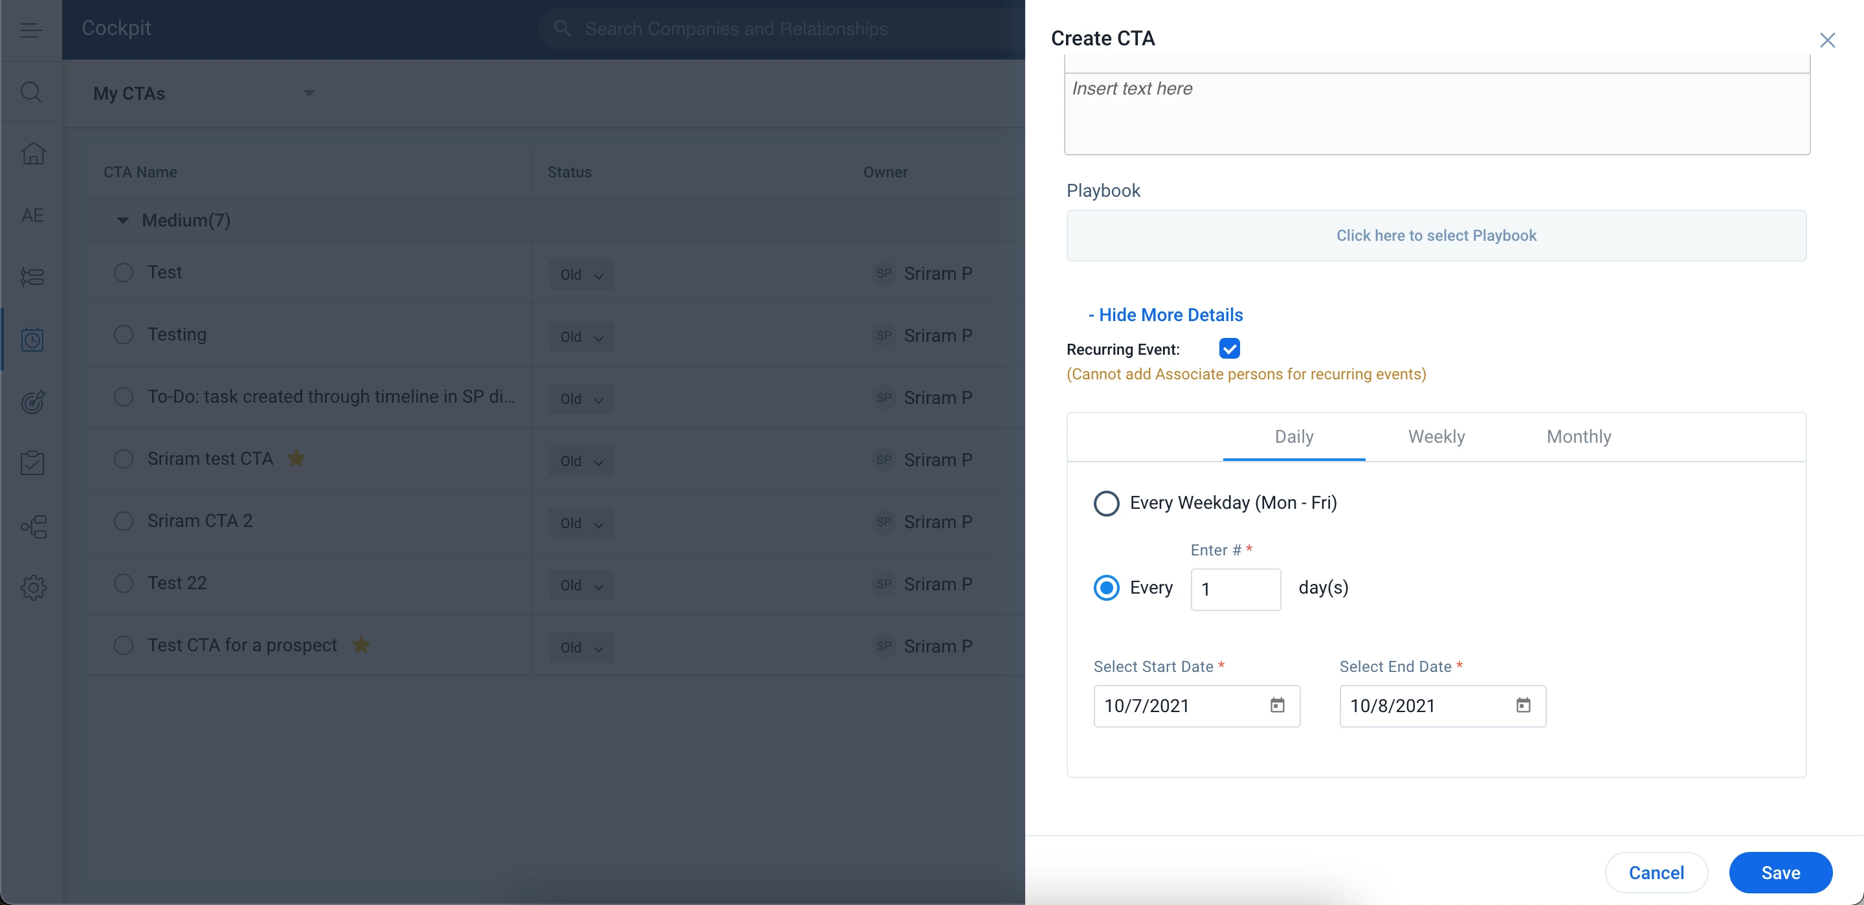The image size is (1864, 905).
Task: Click the star next to Test CTA for a prospect
Action: (x=361, y=644)
